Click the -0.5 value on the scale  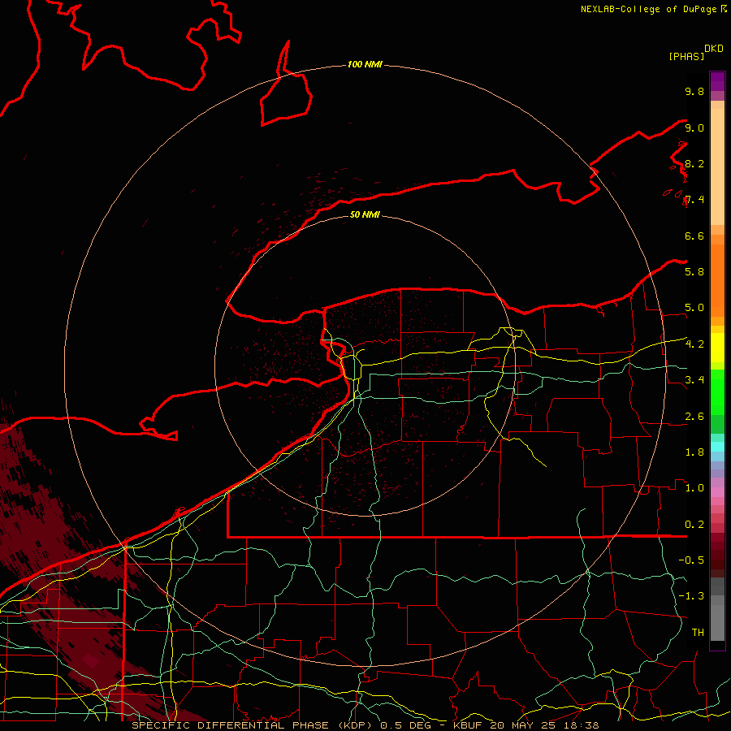(691, 560)
